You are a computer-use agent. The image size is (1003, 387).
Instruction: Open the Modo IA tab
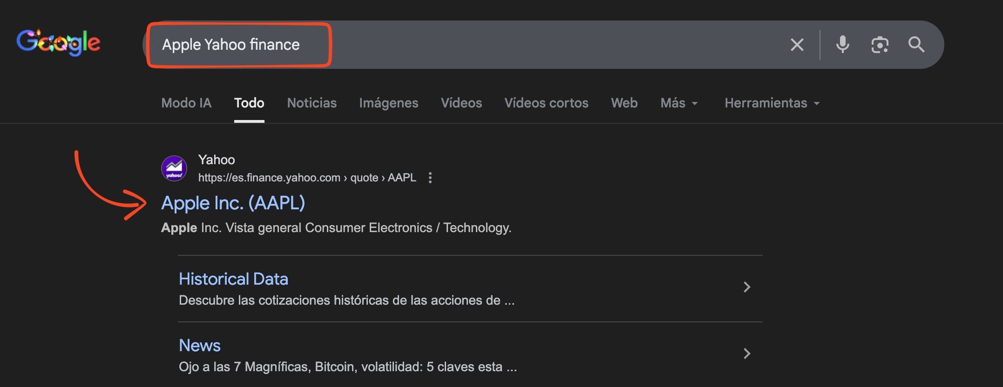[186, 103]
